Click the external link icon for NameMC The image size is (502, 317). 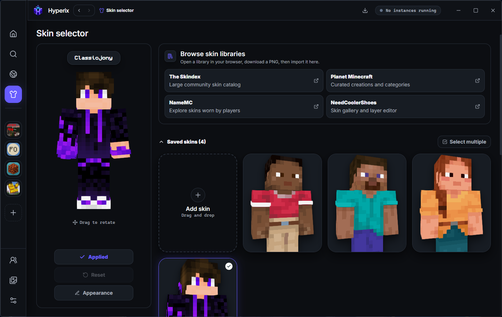[x=316, y=107]
